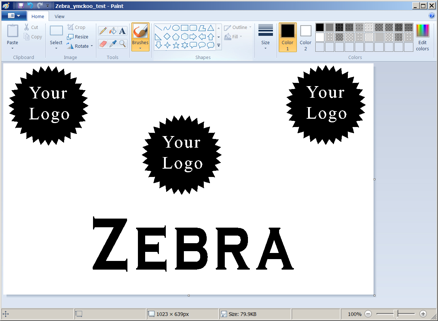Select the five-point star shape
Image resolution: width=438 pixels, height=321 pixels.
pos(176,46)
